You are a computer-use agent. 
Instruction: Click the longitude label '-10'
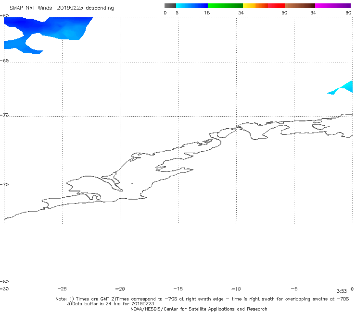click(x=236, y=288)
